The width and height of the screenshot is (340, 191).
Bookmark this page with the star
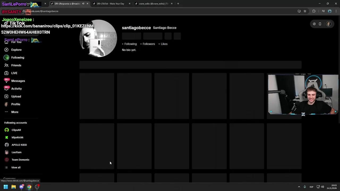click(305, 11)
